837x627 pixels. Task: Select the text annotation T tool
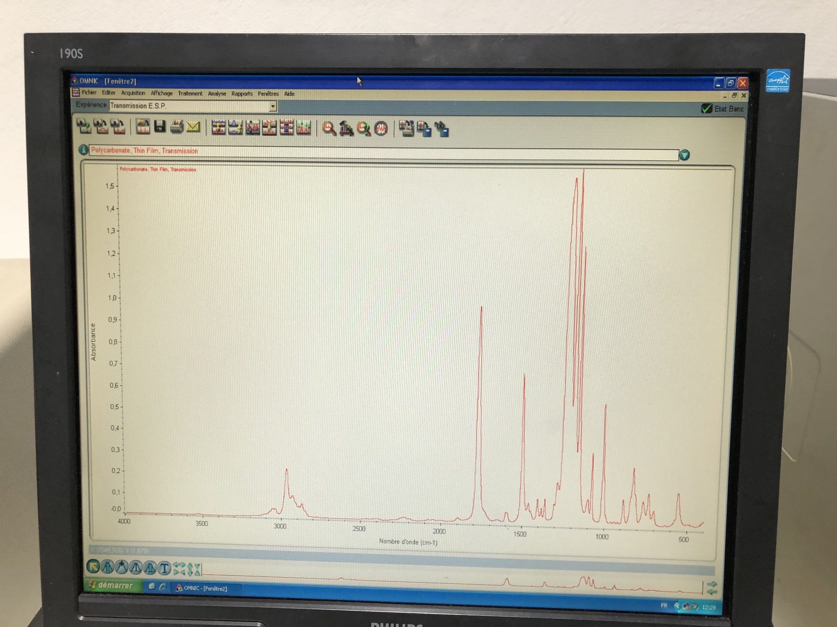164,568
